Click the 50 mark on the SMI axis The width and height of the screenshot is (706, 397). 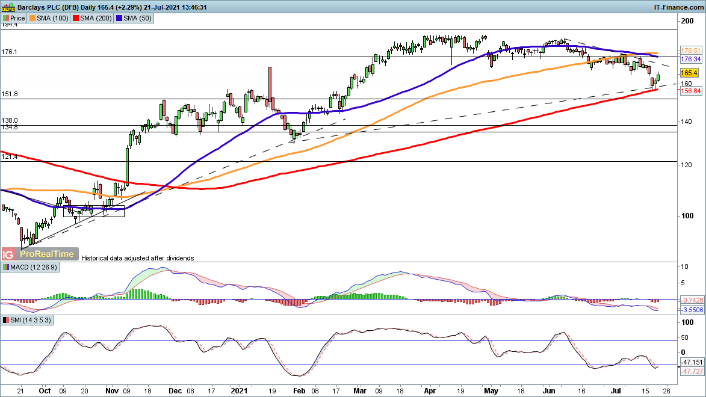pos(684,337)
